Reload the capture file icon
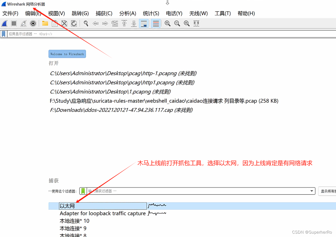The width and height of the screenshot is (336, 237). pyautogui.click(x=74, y=24)
